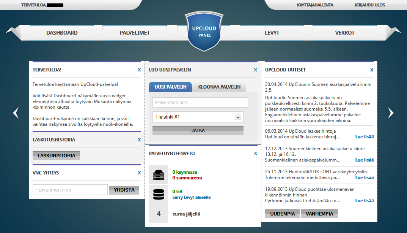Click the UpCloud-uutiset widget title
The image size is (407, 233).
click(286, 70)
